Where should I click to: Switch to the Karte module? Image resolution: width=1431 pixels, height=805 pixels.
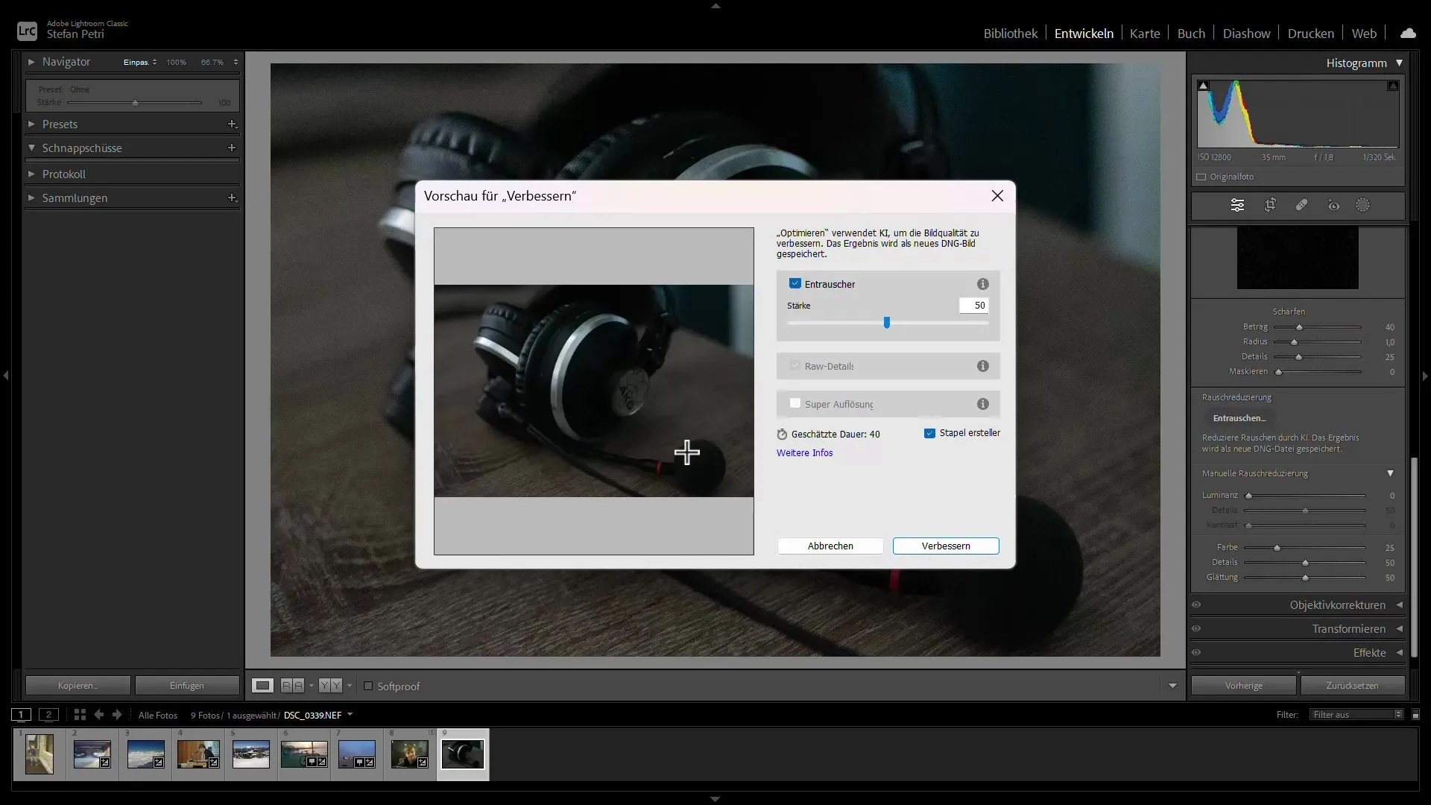[1145, 34]
